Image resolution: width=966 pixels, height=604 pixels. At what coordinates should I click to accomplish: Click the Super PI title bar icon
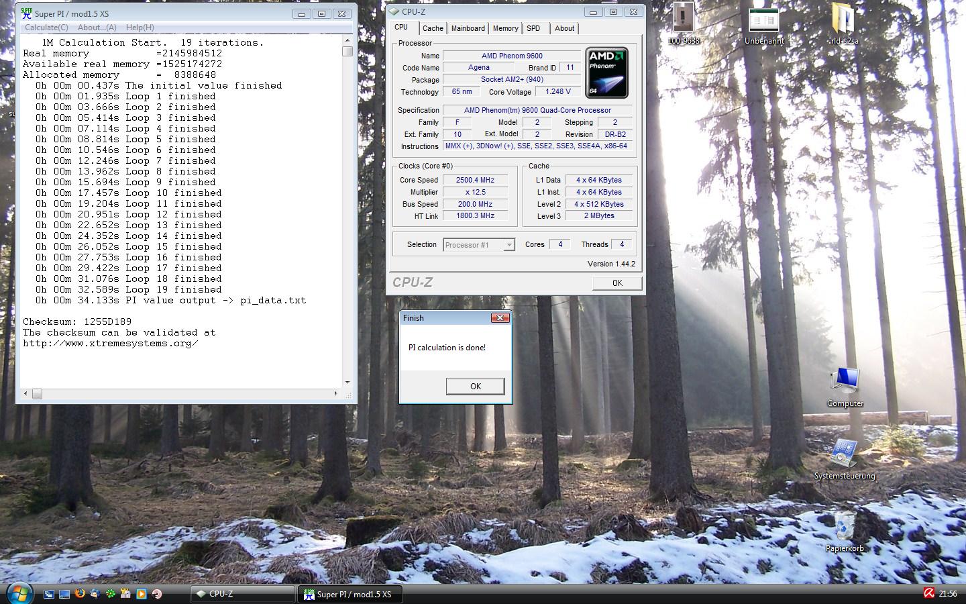coord(27,13)
